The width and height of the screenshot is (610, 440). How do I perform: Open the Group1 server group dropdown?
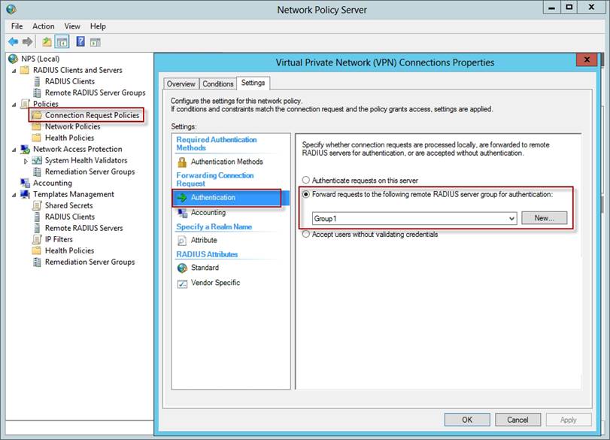(511, 218)
